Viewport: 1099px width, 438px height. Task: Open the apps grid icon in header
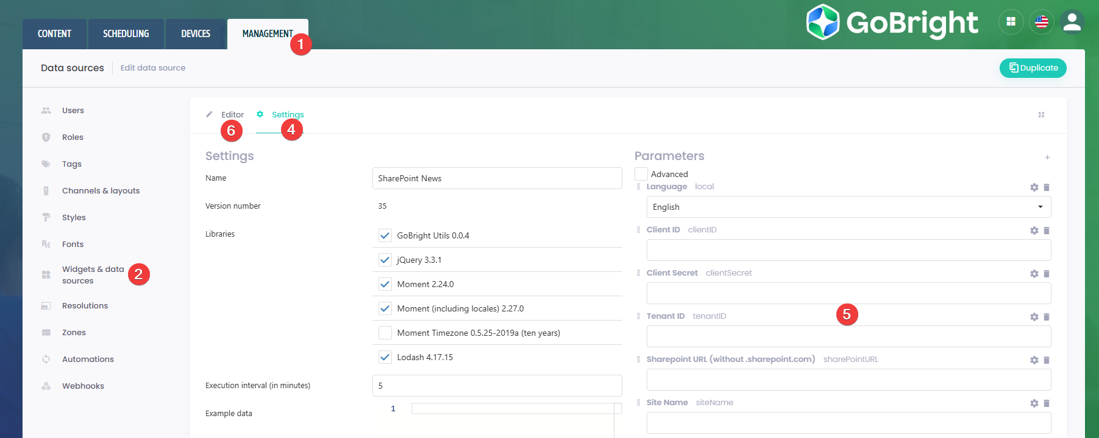point(1011,22)
